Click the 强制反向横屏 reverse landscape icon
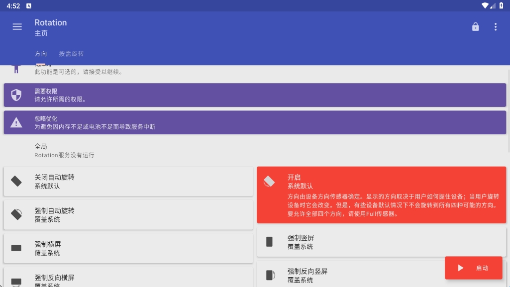This screenshot has width=510, height=287. coord(16,281)
